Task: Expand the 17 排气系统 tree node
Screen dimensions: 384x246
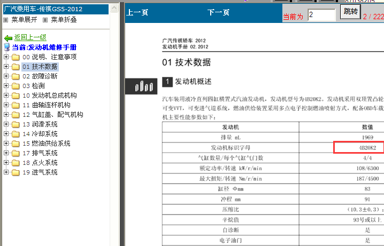Action: [x=6, y=153]
